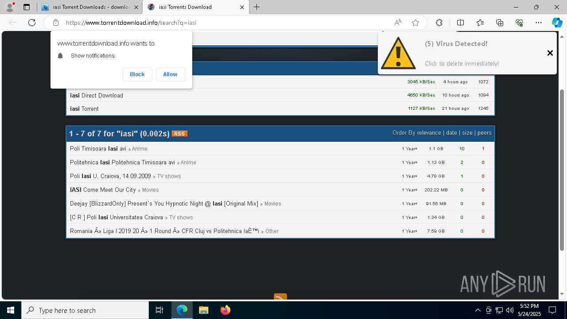
Task: Allow notifications from torrentdownload.info
Action: click(170, 74)
